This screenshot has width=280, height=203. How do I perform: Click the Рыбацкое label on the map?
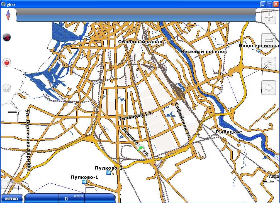pos(229,132)
